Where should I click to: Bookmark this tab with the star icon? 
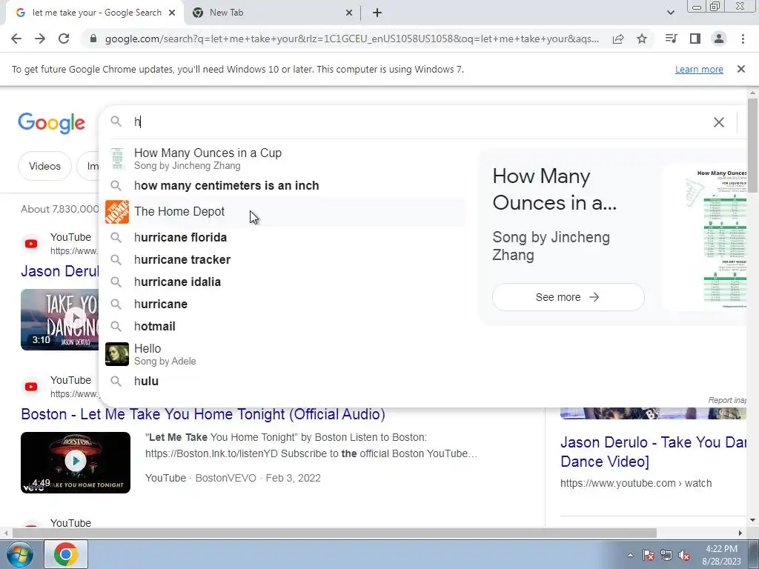[x=642, y=39]
